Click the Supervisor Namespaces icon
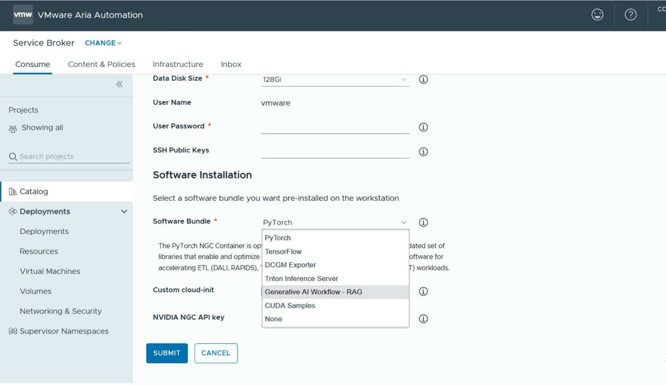The image size is (666, 385). click(x=13, y=331)
